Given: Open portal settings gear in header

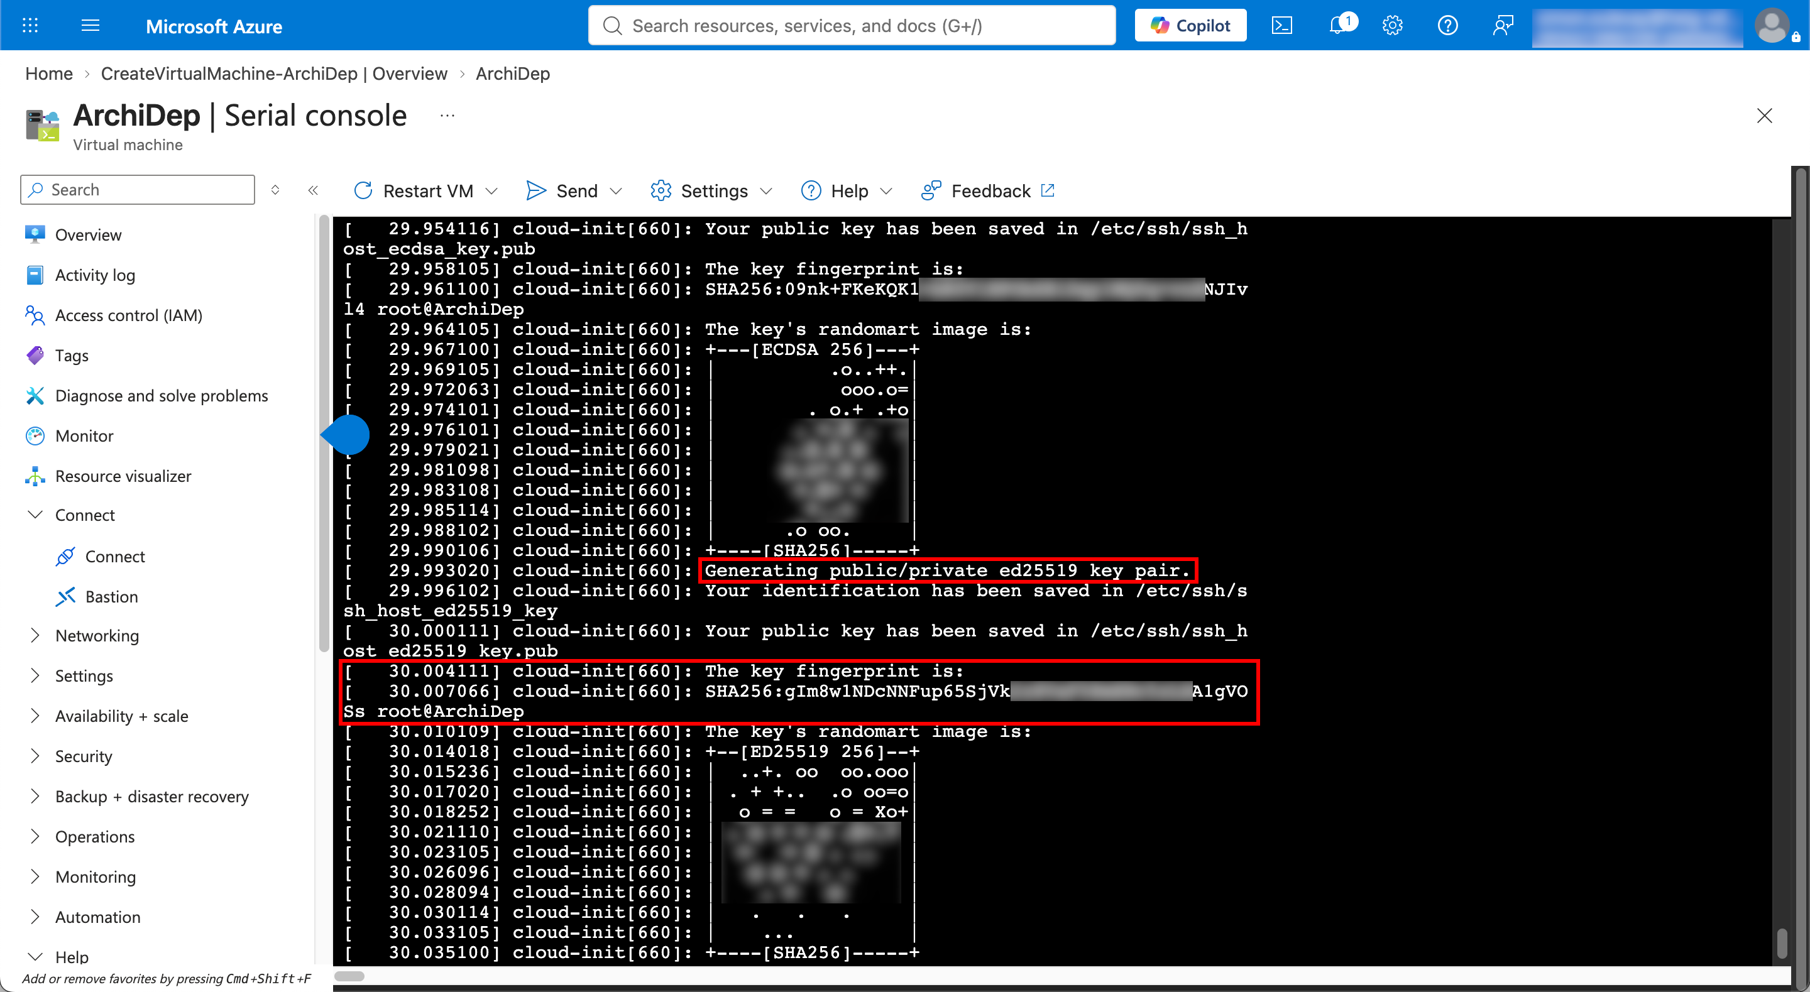Looking at the screenshot, I should [x=1392, y=26].
